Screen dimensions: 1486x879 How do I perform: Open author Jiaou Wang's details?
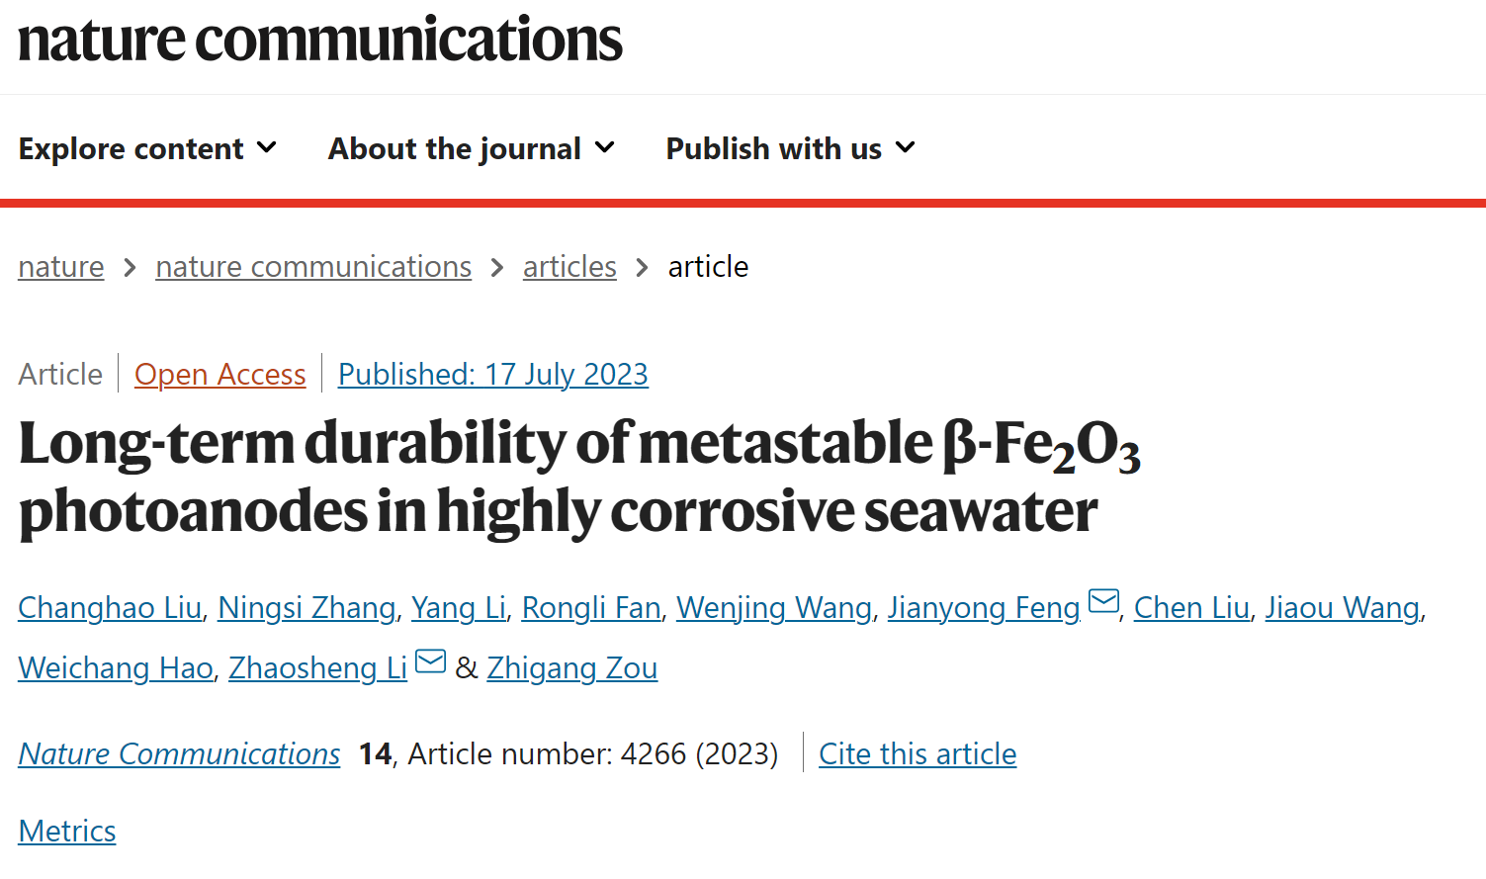pos(1343,608)
